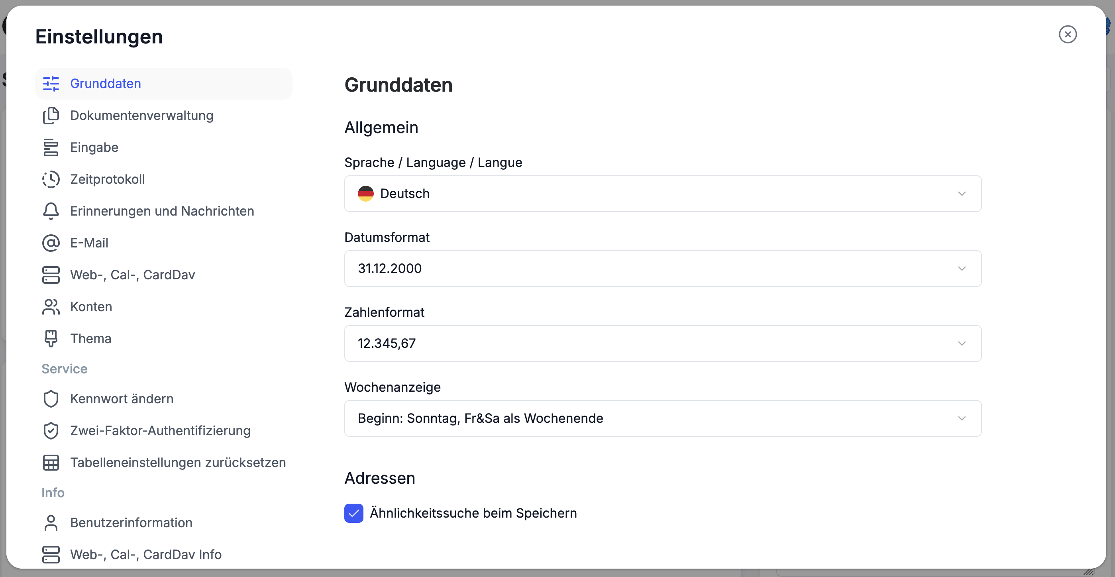The width and height of the screenshot is (1115, 577).
Task: Click the Kennwort ändern shield icon
Action: pyautogui.click(x=51, y=398)
